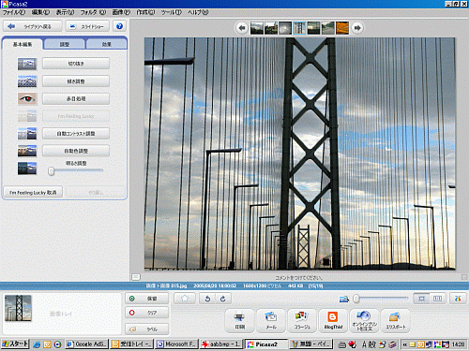Screen dimensions: 469x351
Task: Rotate photo counter-clockwise
Action: (x=207, y=299)
